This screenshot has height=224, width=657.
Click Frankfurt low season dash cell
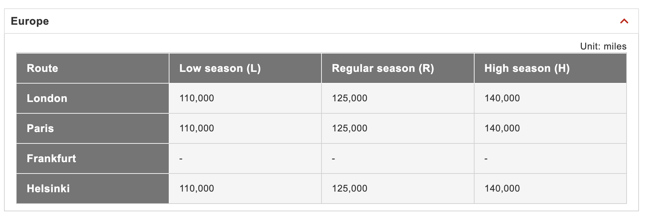(x=181, y=158)
